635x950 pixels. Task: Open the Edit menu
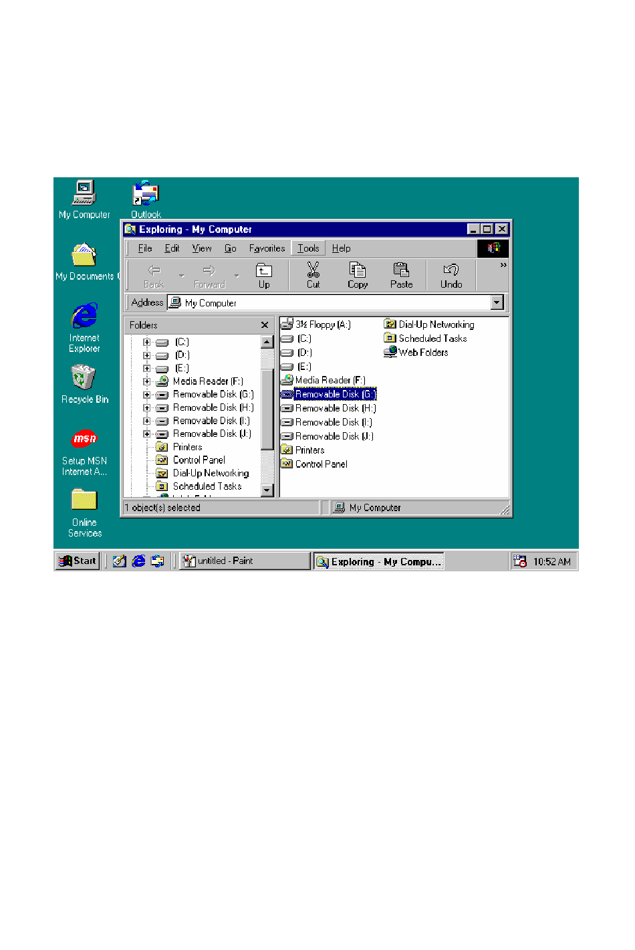tap(172, 248)
